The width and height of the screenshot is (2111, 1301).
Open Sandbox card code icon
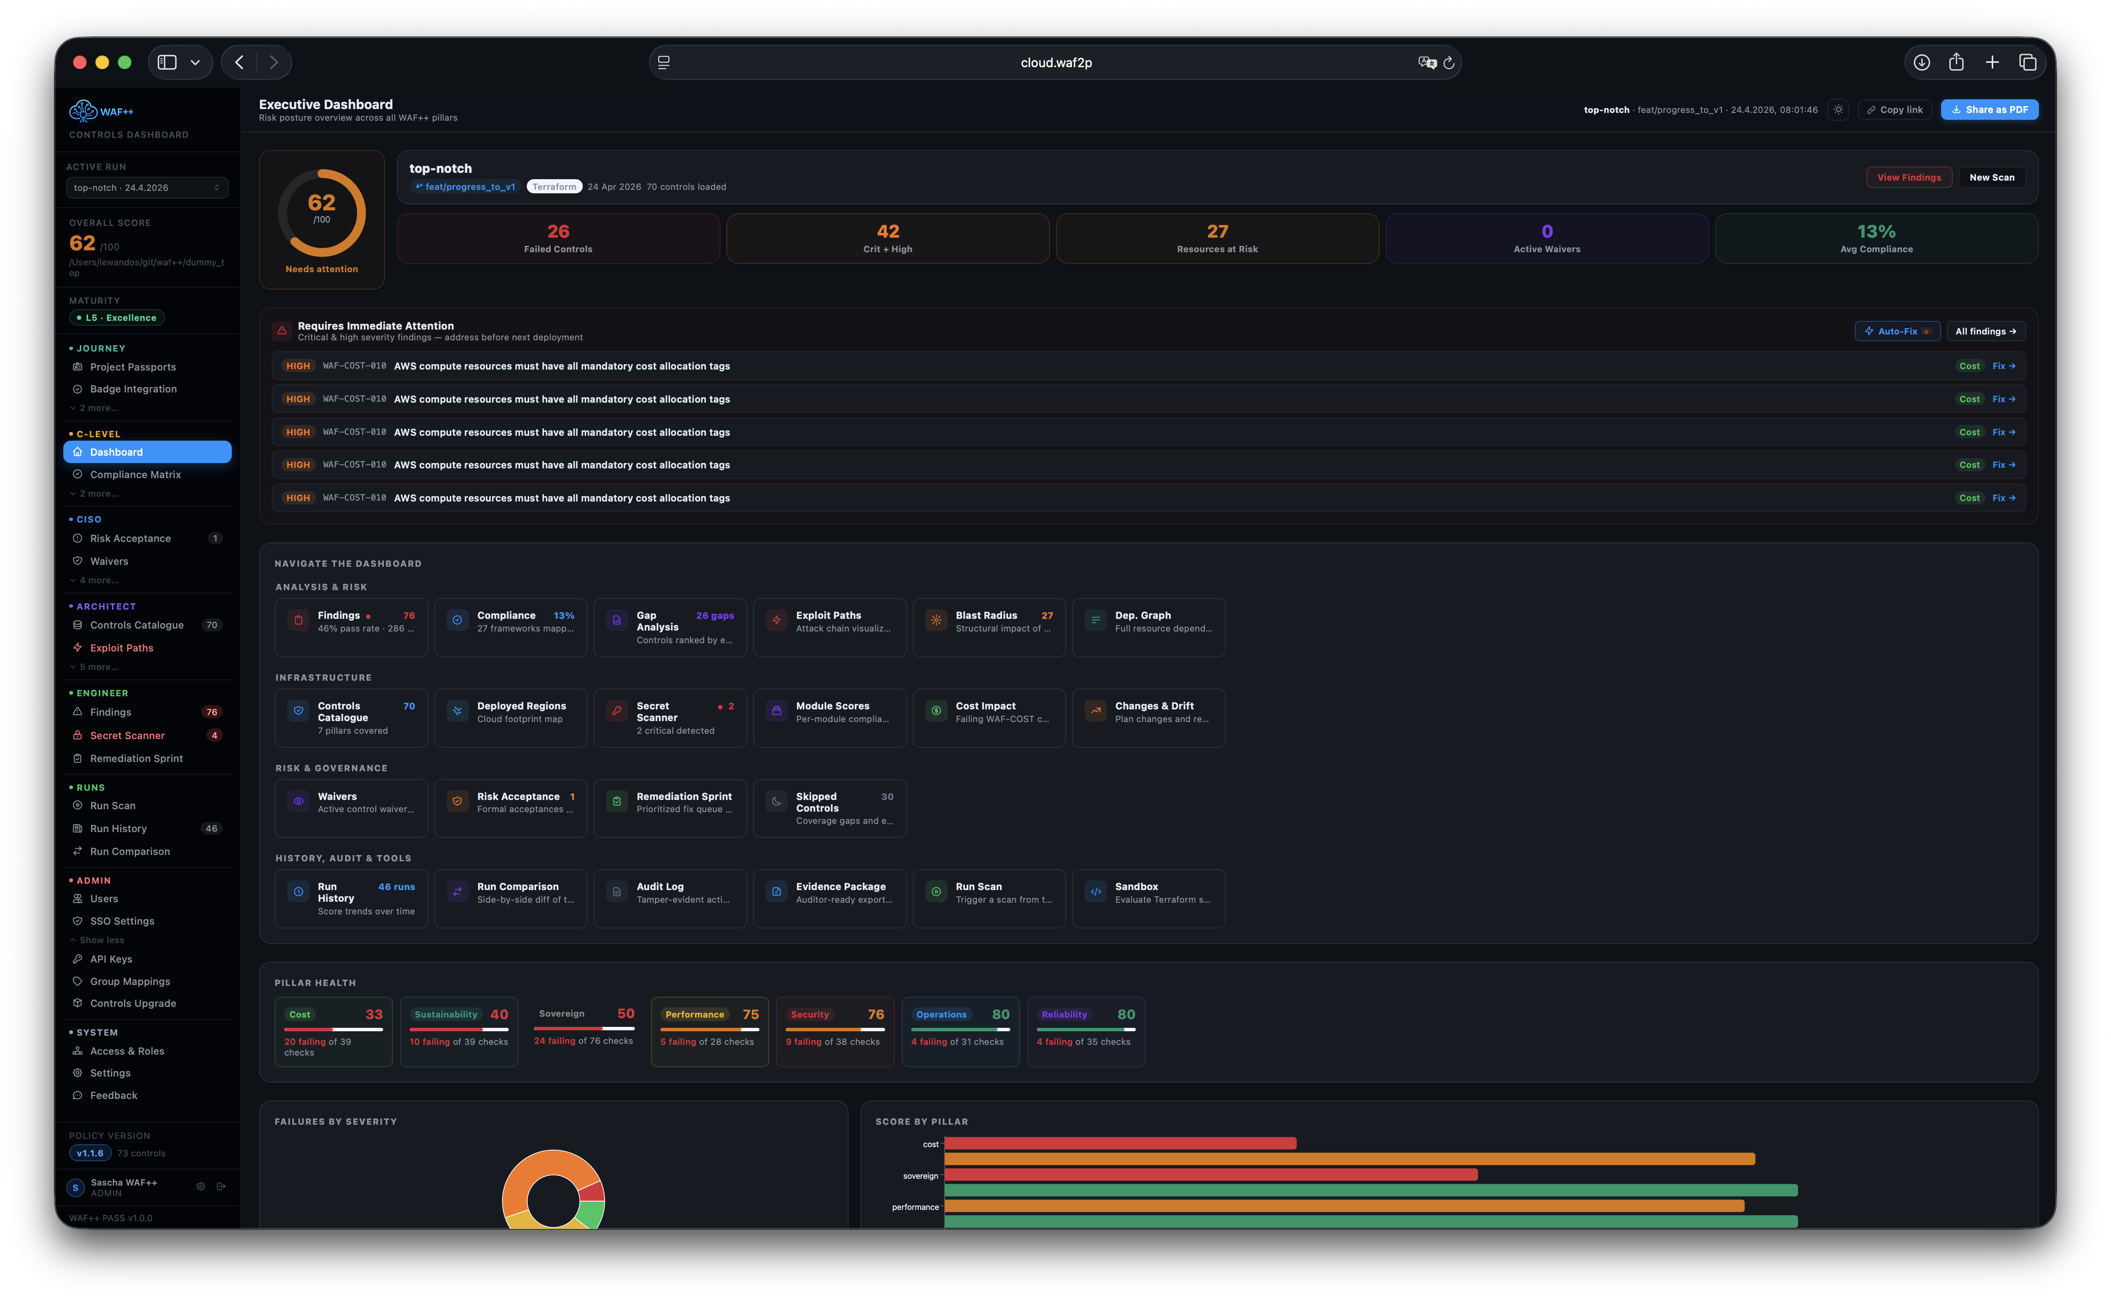1096,892
